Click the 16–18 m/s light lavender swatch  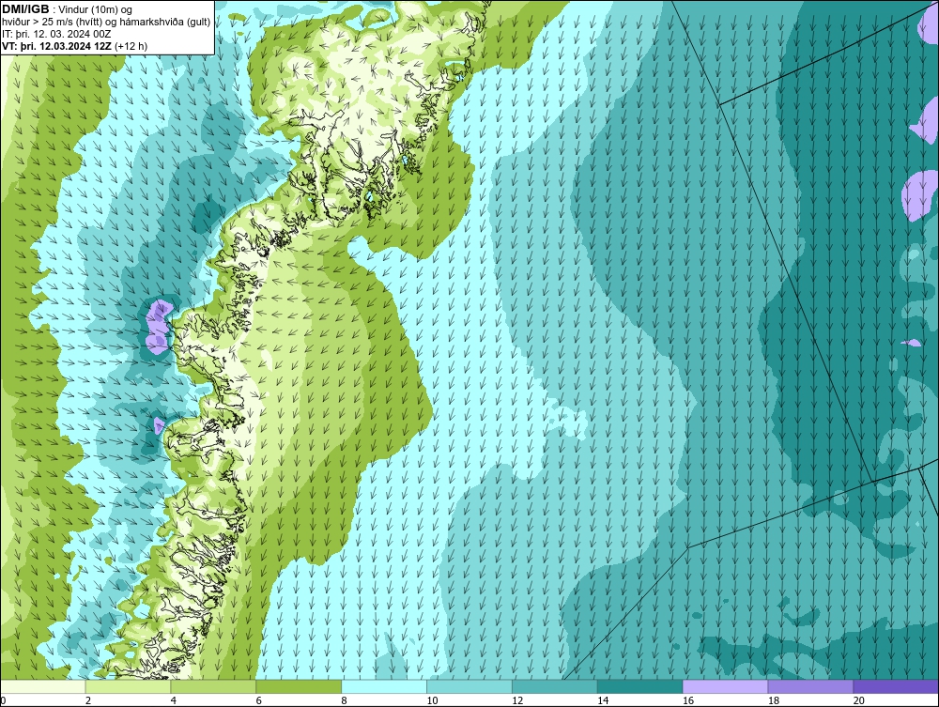725,686
